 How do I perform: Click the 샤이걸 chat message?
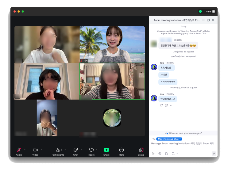[164, 75]
